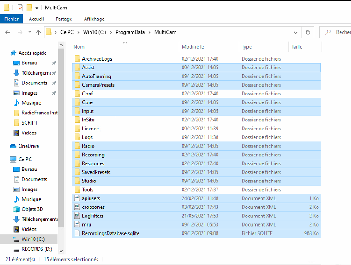Select the Objets 3D icon
The width and height of the screenshot is (351, 265).
[x=16, y=209]
